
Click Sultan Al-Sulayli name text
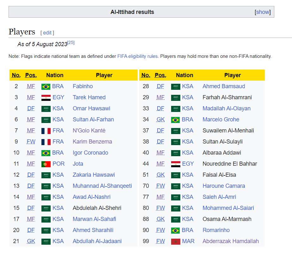click(x=222, y=142)
